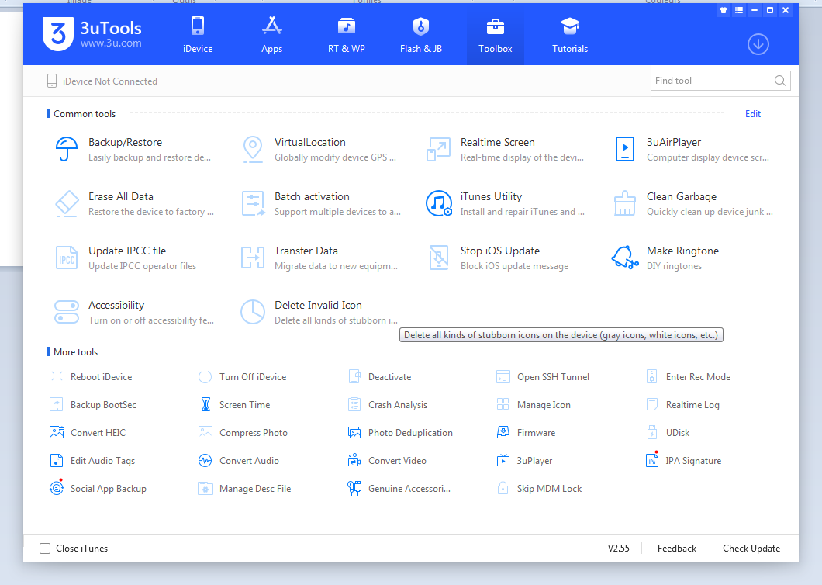Open the Social App Backup icon
The height and width of the screenshot is (585, 822).
pyautogui.click(x=57, y=489)
